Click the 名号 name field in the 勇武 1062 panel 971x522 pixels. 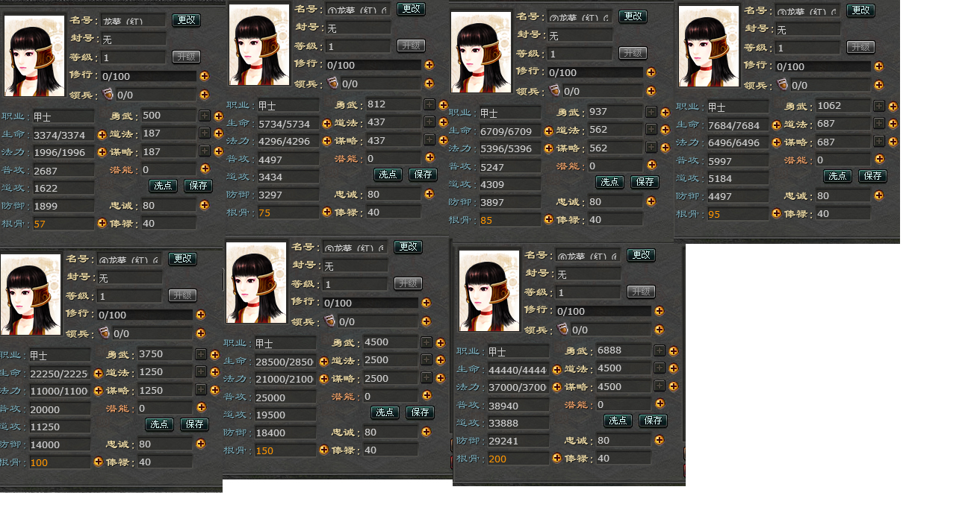pyautogui.click(x=808, y=11)
